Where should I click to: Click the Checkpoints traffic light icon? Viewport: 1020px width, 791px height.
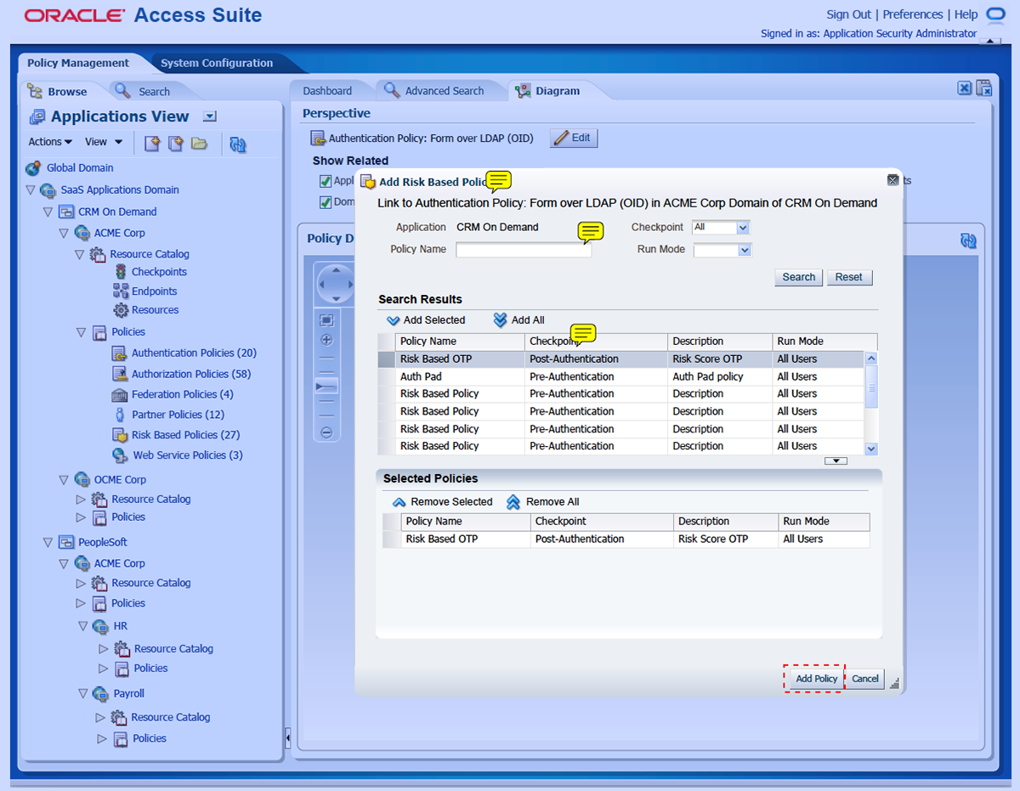tap(121, 272)
